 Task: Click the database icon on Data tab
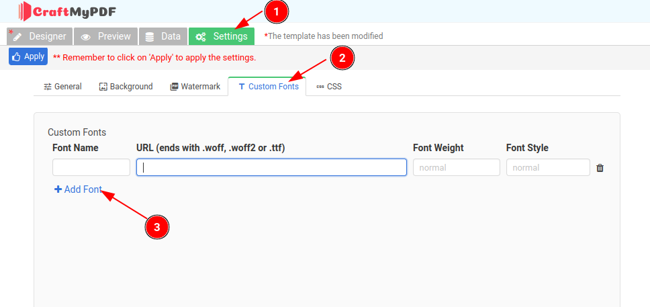[x=150, y=37]
